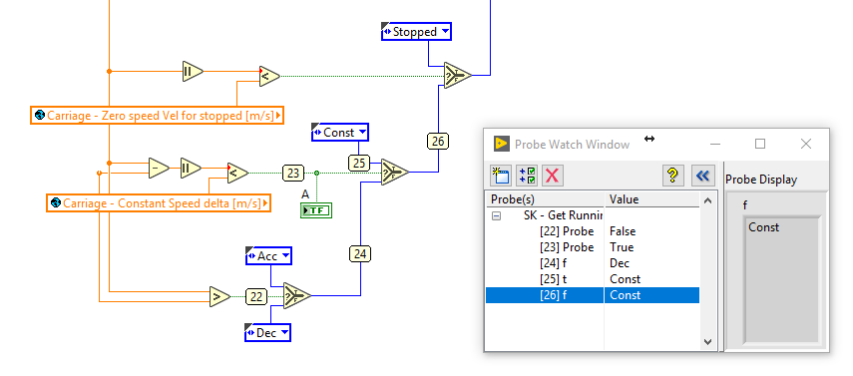Click the Carriage - Constant Speed delta global variable
The height and width of the screenshot is (376, 853).
(x=159, y=203)
